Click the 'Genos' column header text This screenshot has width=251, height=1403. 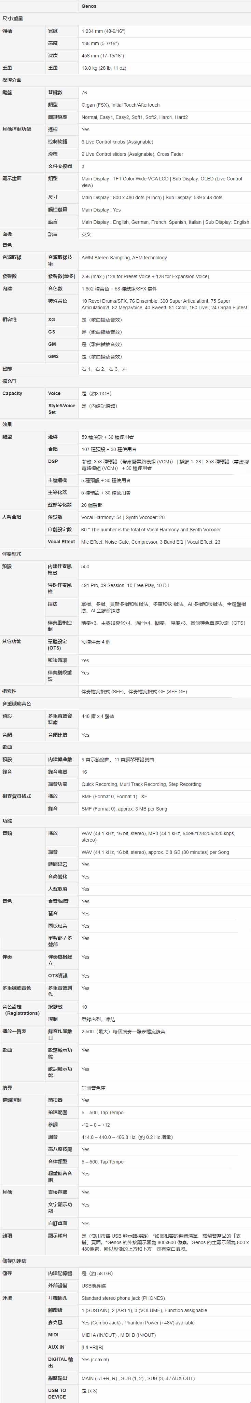tap(89, 6)
